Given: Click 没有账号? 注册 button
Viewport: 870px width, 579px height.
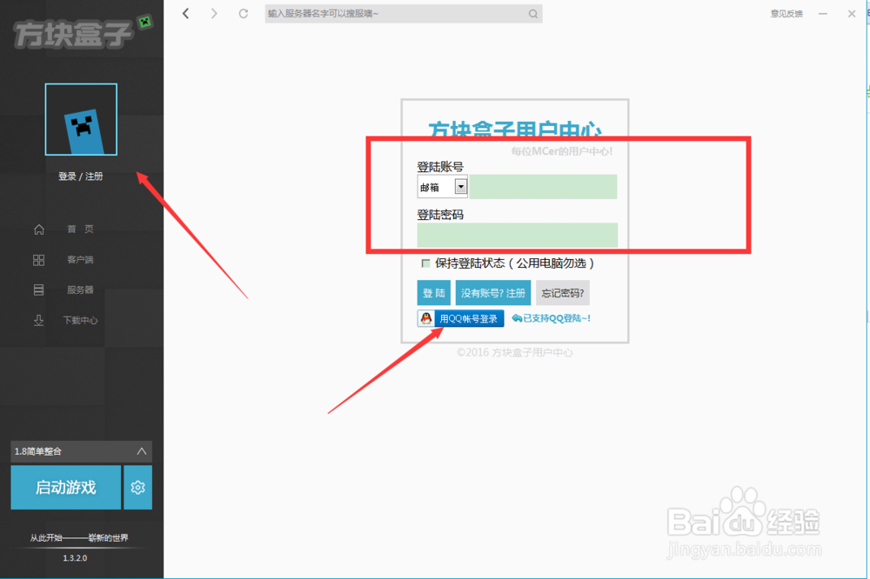Looking at the screenshot, I should tap(493, 293).
